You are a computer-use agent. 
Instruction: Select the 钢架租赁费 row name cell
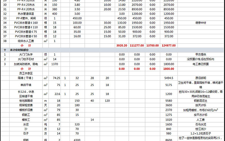point(26,105)
